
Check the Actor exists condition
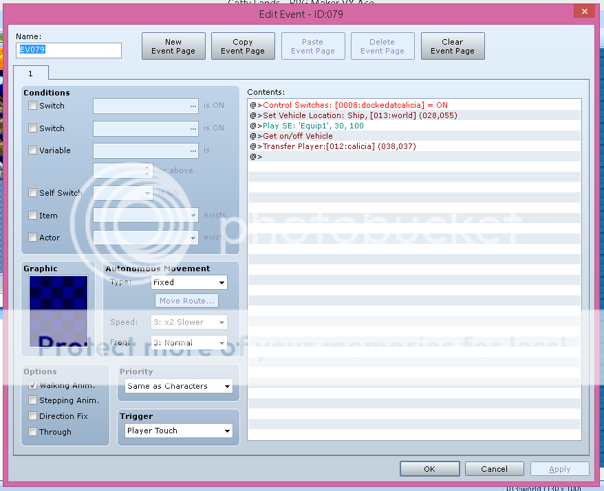[x=33, y=238]
